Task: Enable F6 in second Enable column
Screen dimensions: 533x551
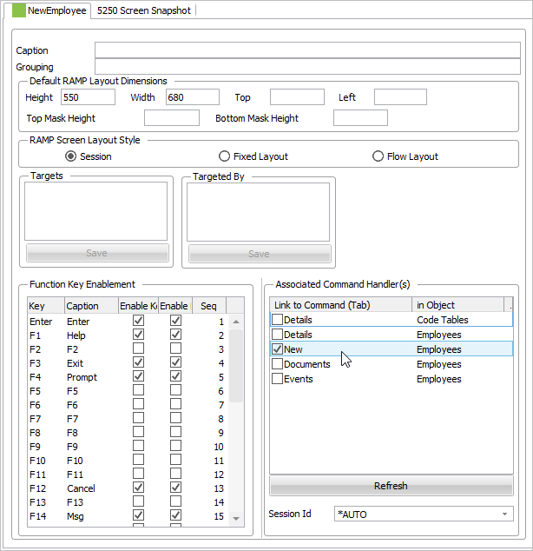Action: coord(176,404)
